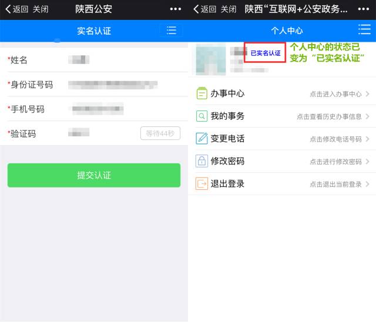Click the 我的事务 magnifier icon
The height and width of the screenshot is (322, 376).
pos(202,116)
